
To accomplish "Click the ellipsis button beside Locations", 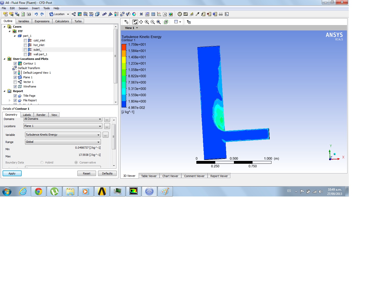I will click(x=107, y=126).
